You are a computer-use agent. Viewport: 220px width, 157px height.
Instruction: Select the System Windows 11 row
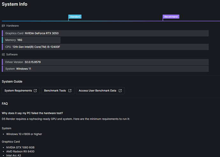(105, 69)
